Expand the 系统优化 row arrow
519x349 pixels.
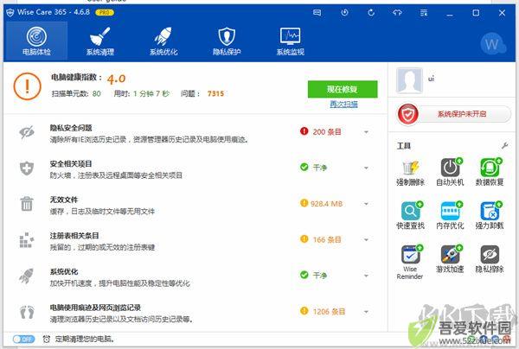coord(366,276)
